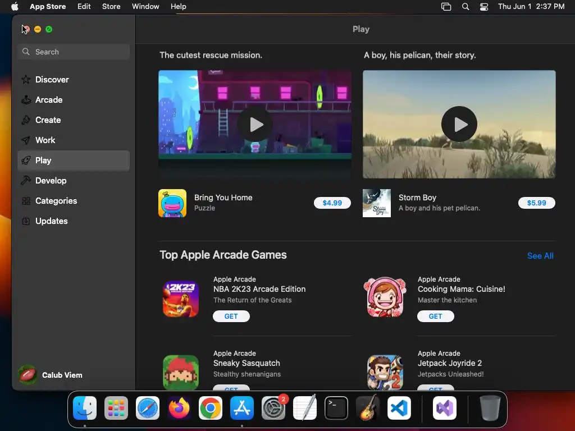Screen dimensions: 575x431
Task: Open TextEdit from the Dock
Action: point(305,408)
